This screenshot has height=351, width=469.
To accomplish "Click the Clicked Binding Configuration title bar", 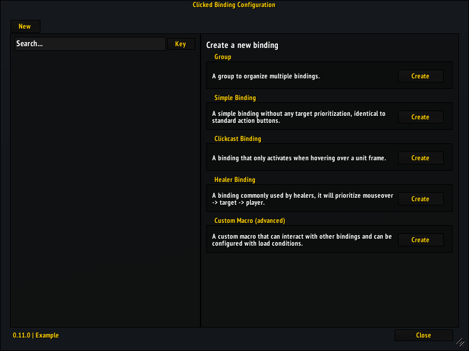I will [234, 5].
